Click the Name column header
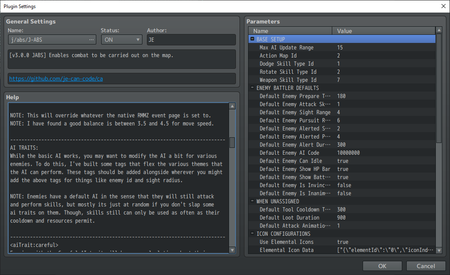The image size is (450, 275). click(x=290, y=31)
